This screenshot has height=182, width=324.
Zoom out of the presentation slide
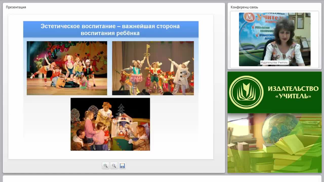point(114,166)
